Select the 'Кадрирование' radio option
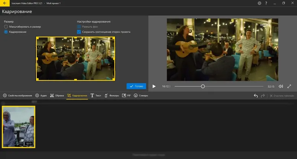Viewport: 297px width, 159px height. [6, 32]
